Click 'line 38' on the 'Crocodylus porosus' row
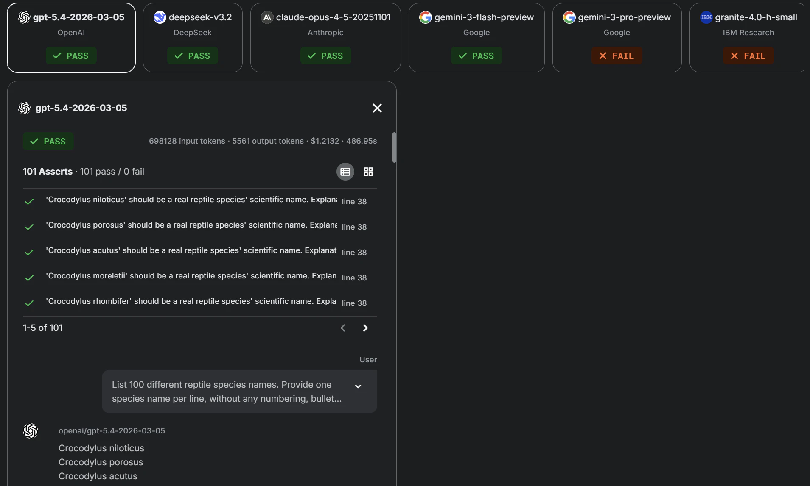The height and width of the screenshot is (486, 810). 354,227
